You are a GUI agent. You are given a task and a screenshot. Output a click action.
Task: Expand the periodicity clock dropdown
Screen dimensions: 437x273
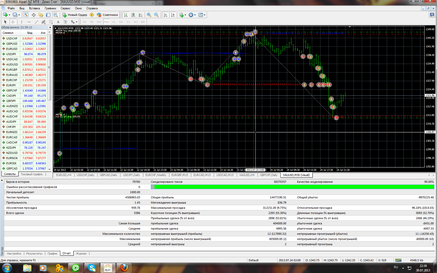(x=195, y=15)
